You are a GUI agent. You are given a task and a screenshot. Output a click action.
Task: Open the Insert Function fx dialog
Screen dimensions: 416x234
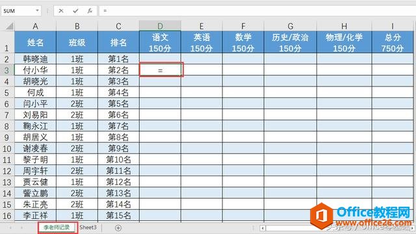[x=90, y=11]
